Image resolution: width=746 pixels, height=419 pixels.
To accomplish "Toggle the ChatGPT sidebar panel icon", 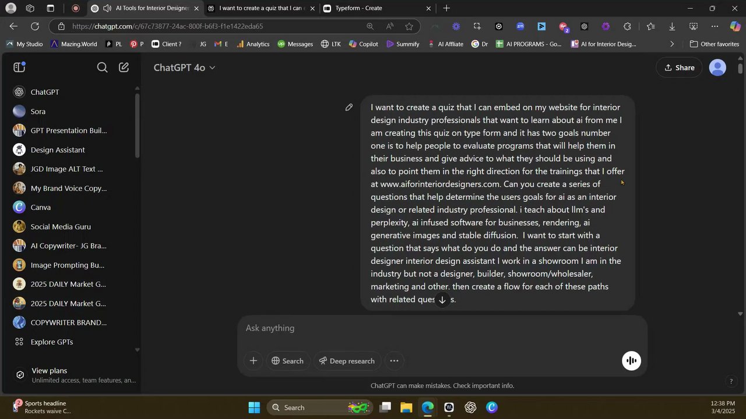I will (19, 68).
